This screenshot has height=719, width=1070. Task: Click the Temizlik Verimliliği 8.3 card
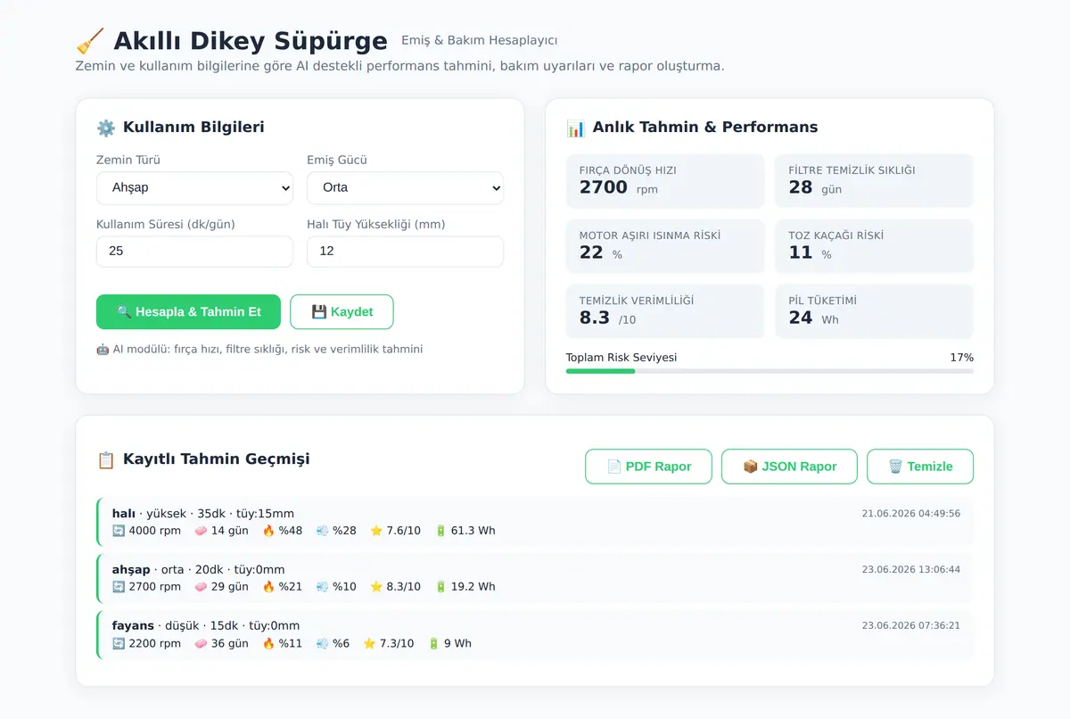(665, 311)
